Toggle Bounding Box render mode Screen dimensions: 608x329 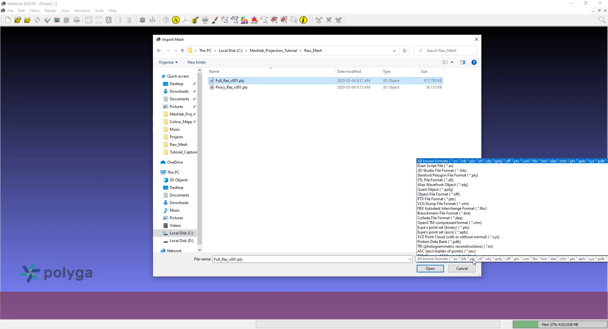click(x=89, y=20)
